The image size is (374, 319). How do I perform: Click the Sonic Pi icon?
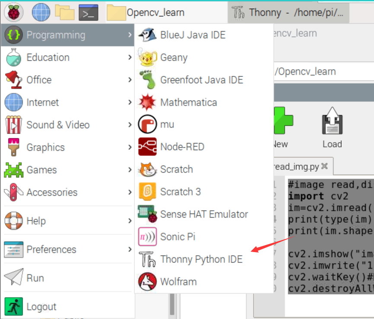coord(147,237)
